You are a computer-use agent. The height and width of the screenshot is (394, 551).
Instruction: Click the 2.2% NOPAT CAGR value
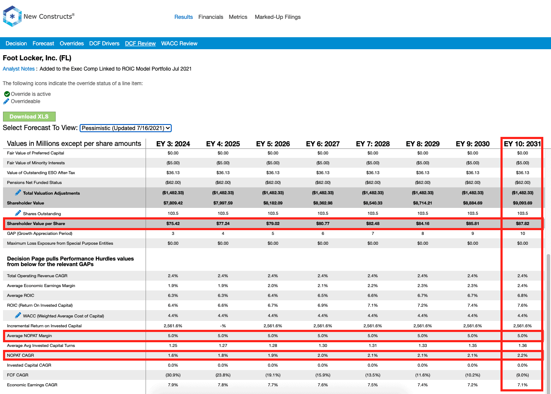click(x=522, y=355)
